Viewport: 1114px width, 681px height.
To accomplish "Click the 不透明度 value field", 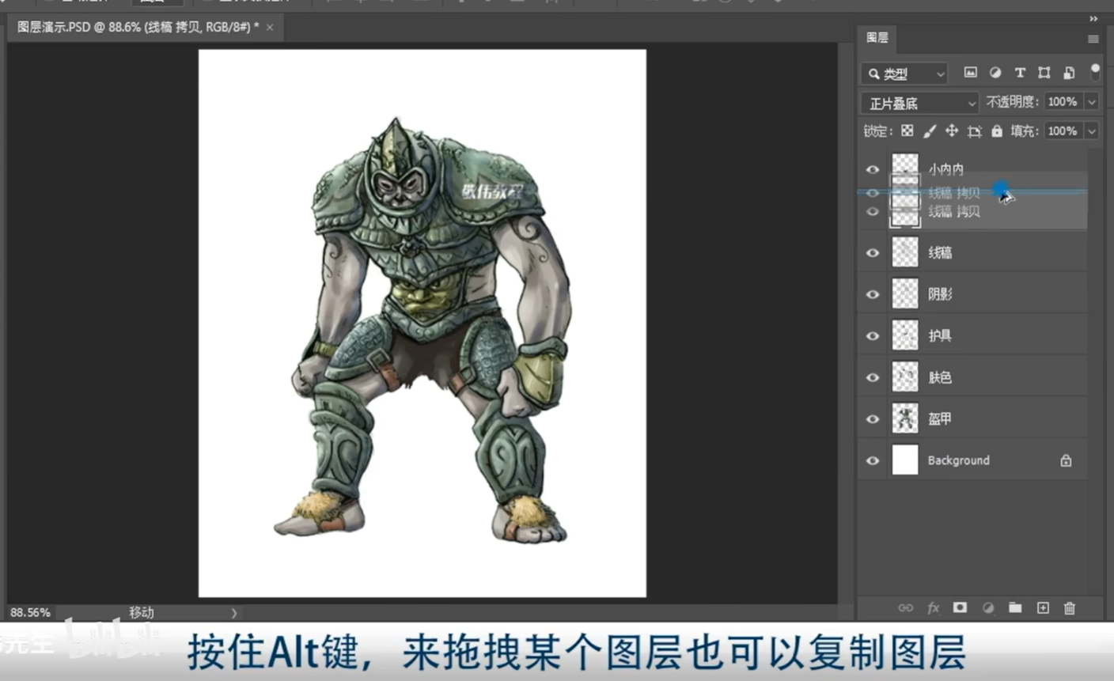I will point(1063,102).
